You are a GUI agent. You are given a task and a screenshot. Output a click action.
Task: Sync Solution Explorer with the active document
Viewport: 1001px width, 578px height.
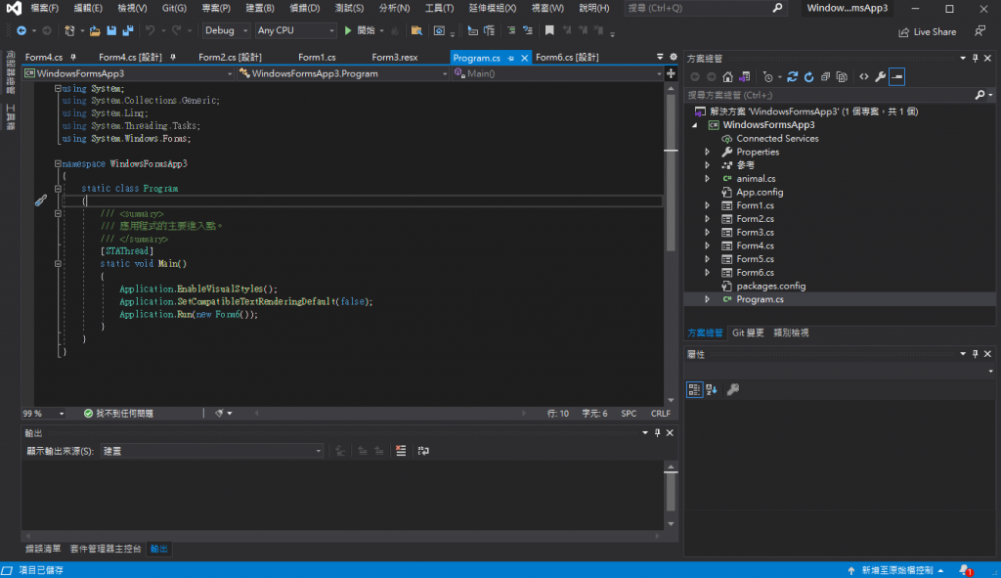point(793,76)
